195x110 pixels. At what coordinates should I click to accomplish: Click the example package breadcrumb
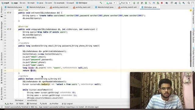[59, 3]
